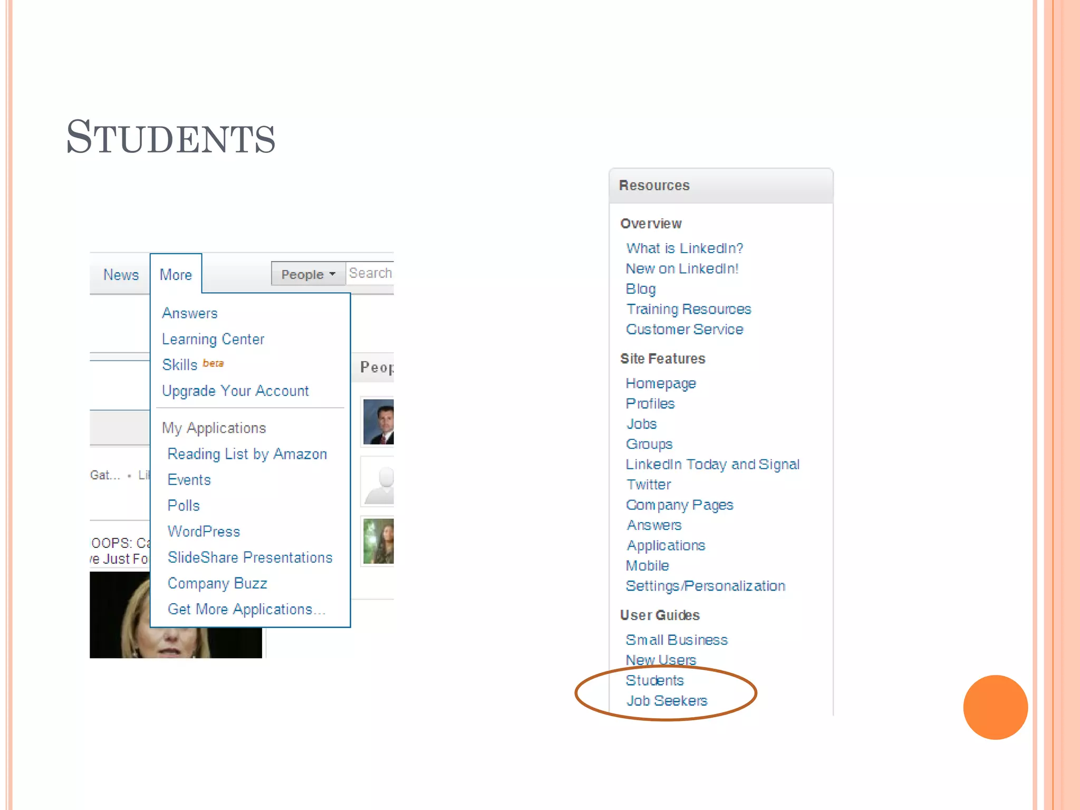Select WordPress in My Applications
The image size is (1080, 810).
204,532
